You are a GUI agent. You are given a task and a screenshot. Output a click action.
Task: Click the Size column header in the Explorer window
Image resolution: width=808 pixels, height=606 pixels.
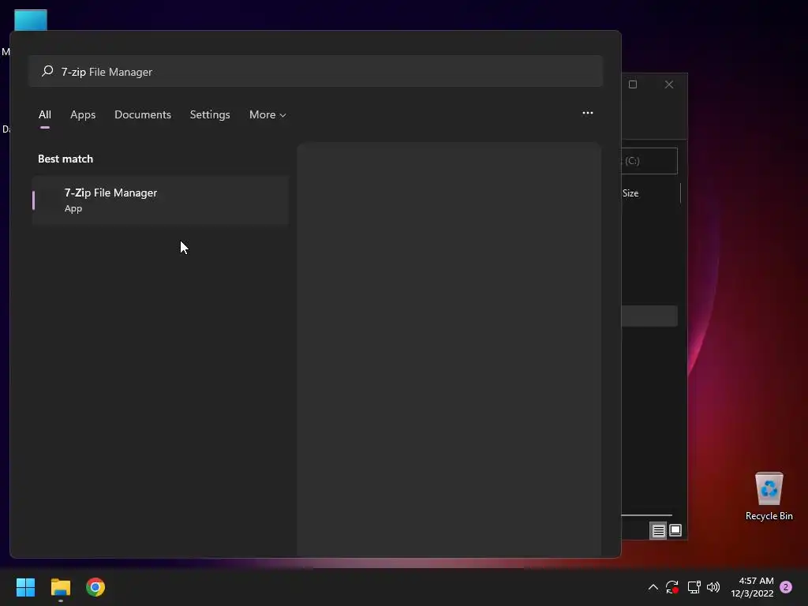pyautogui.click(x=630, y=193)
